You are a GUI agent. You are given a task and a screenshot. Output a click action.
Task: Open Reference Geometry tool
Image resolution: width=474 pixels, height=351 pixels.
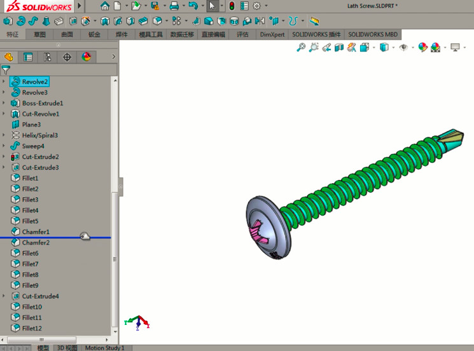(274, 21)
